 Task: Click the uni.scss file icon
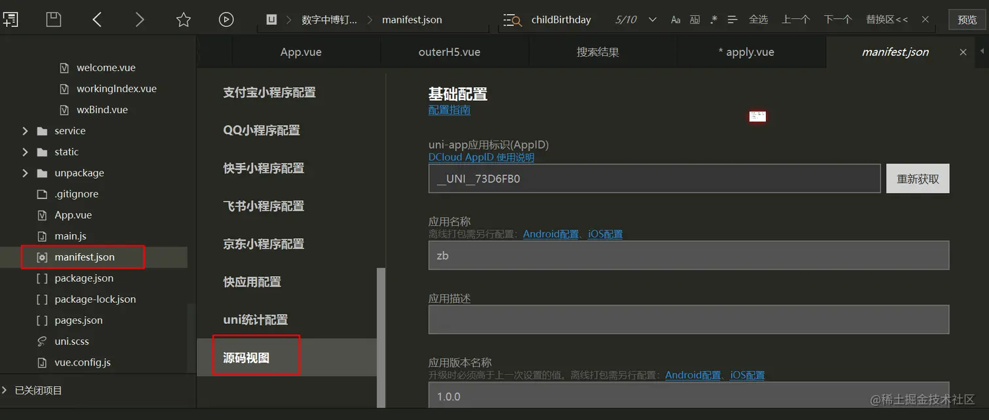(43, 341)
